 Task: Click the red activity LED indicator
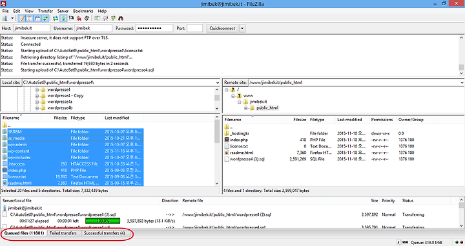(461, 242)
